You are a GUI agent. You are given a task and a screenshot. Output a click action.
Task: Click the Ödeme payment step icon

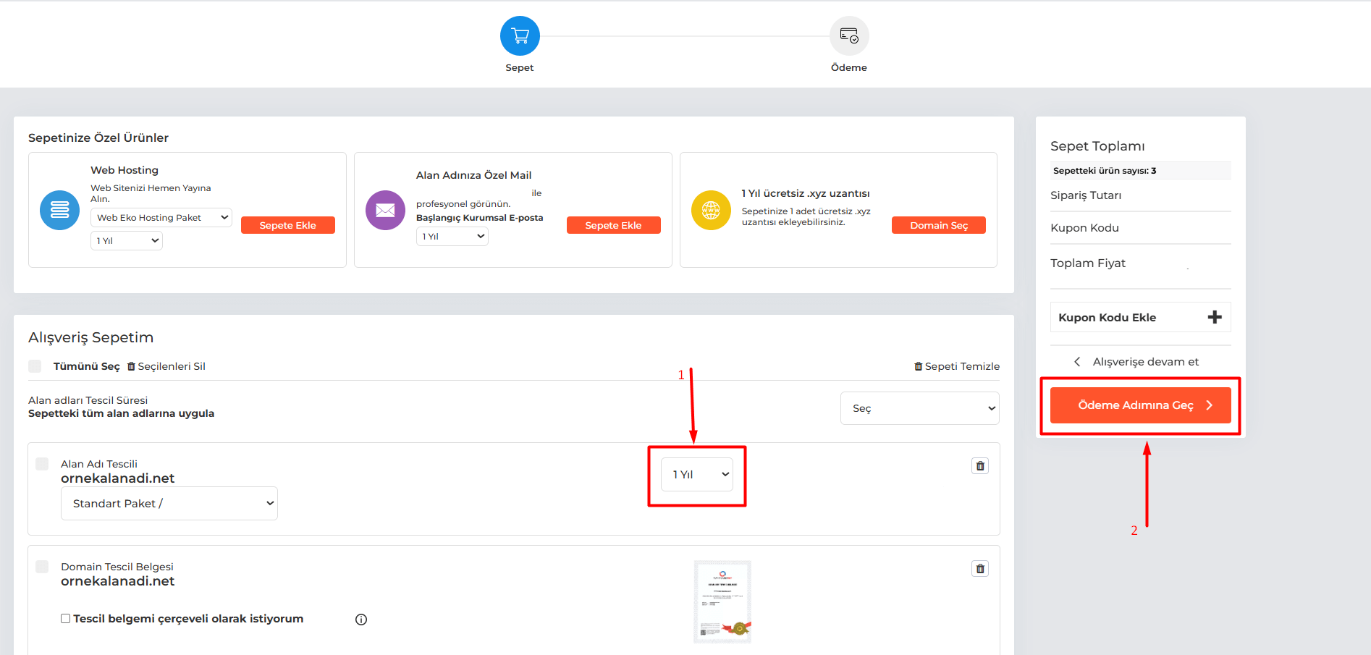coord(848,36)
